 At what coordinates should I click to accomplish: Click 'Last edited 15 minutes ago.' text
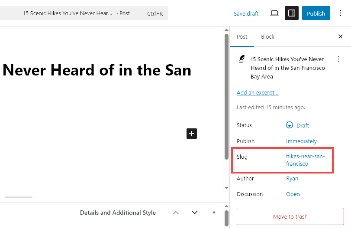271,108
